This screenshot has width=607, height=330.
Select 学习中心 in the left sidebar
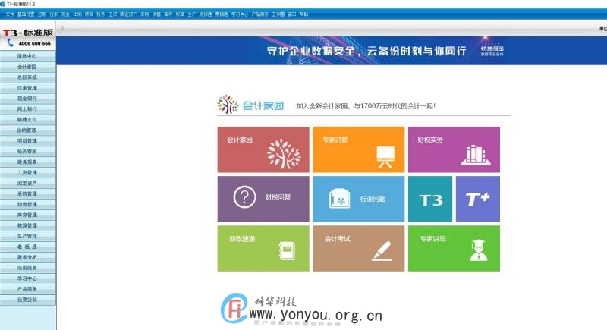click(x=27, y=278)
